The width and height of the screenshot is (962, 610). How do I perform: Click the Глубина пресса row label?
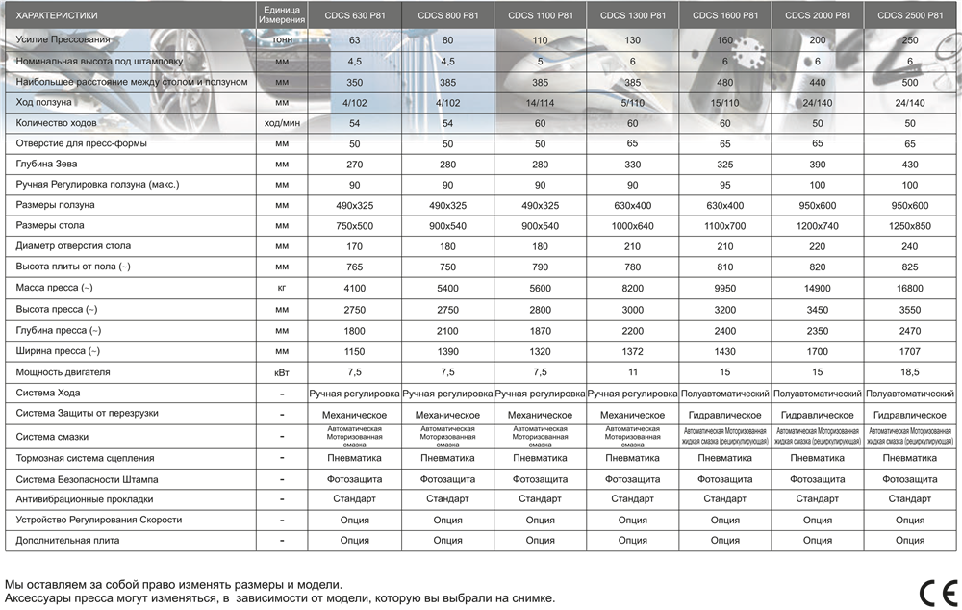tap(58, 330)
